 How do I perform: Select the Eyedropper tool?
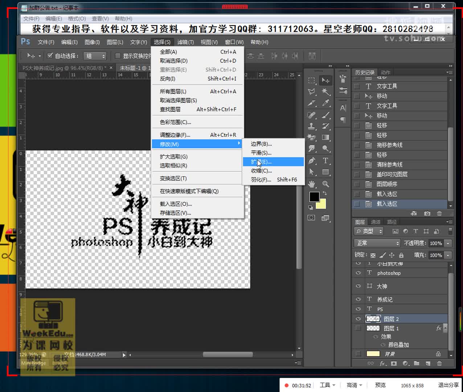[x=325, y=103]
